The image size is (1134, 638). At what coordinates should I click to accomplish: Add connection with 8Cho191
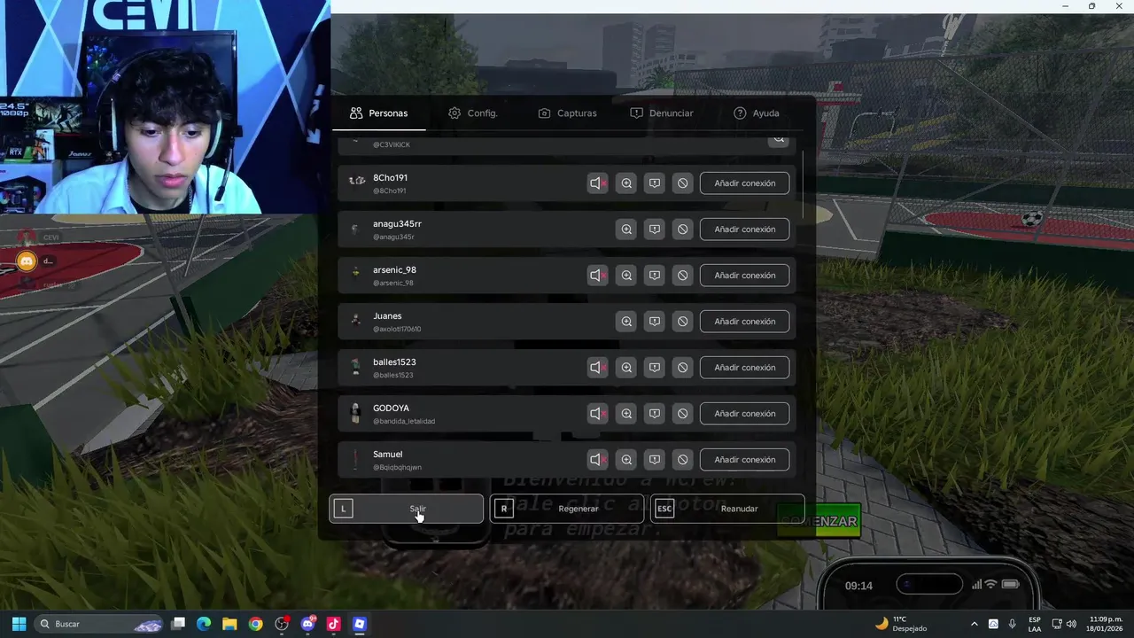click(745, 183)
